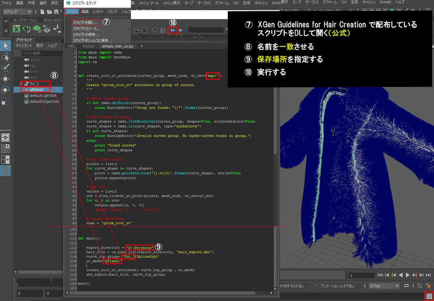This screenshot has height=301, width=434.
Task: Choose the Move tool in toolbox
Action: point(5,79)
